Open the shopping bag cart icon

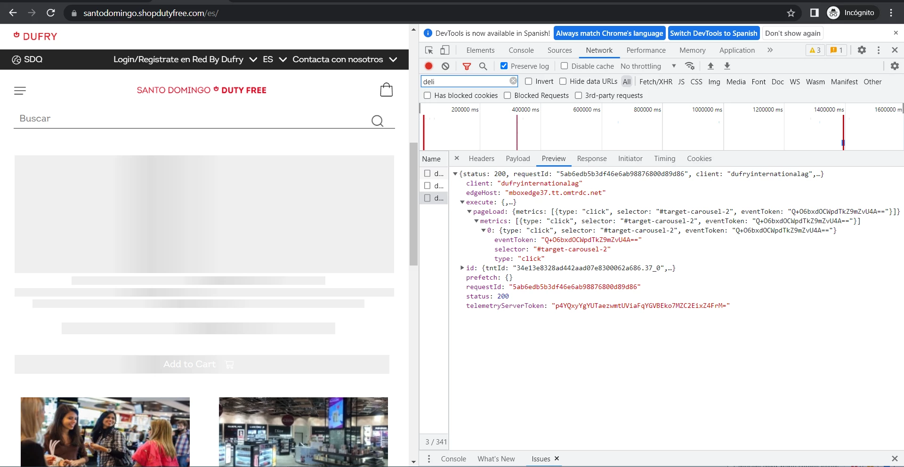tap(386, 89)
